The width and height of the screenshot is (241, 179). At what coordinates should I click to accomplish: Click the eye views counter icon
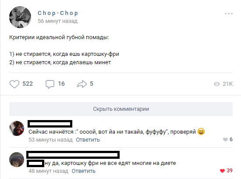[x=217, y=84]
